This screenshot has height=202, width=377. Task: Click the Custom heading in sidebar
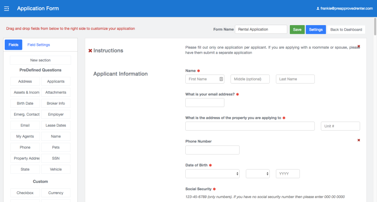coord(40,182)
